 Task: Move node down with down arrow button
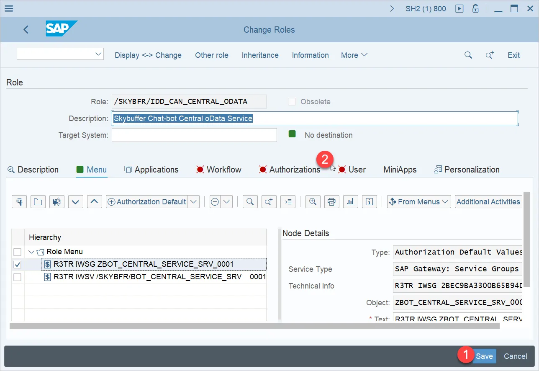[x=75, y=201]
